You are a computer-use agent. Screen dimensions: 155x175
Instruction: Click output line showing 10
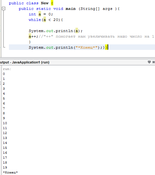(x=5, y=123)
